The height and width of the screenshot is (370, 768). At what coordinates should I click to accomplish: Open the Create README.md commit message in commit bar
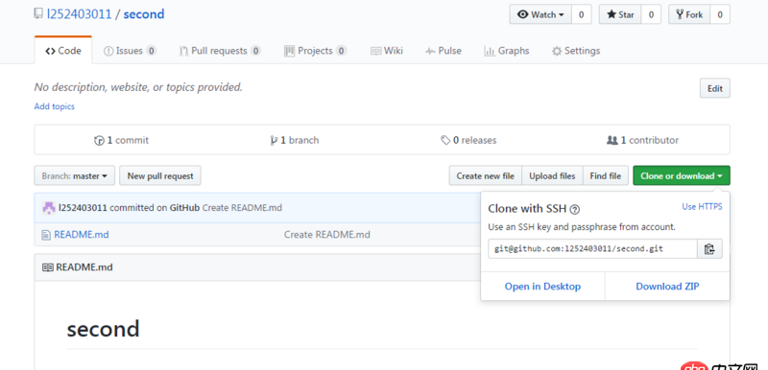[242, 208]
